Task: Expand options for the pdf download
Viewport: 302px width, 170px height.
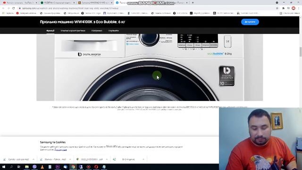Action: pyautogui.click(x=107, y=160)
